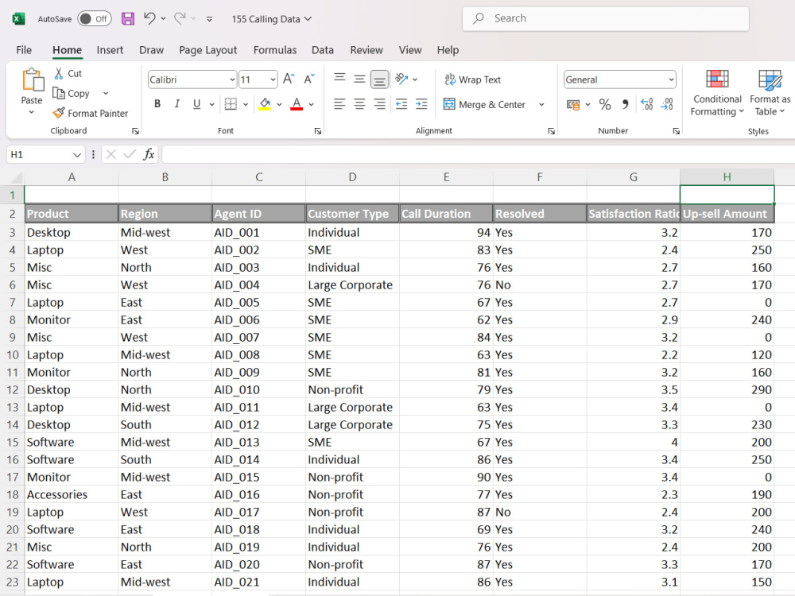
Task: Apply Italic formatting
Action: click(177, 104)
